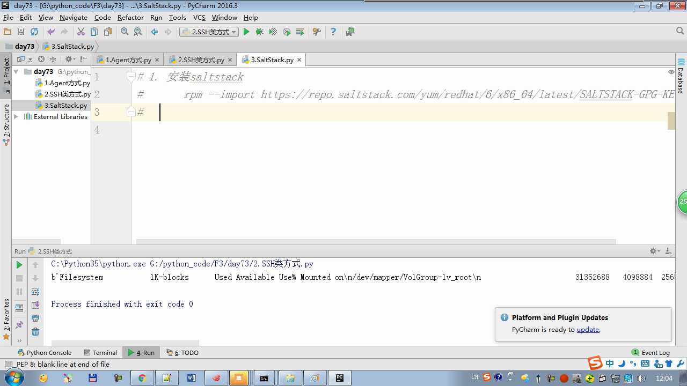Open Run panel gear settings menu
This screenshot has height=386, width=687.
[654, 251]
